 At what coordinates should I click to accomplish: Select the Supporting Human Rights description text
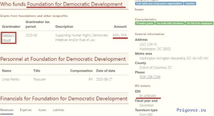[x=82, y=37]
